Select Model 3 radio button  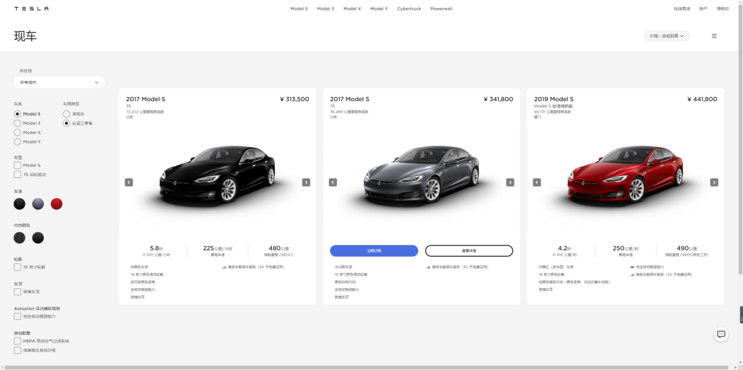click(x=17, y=123)
